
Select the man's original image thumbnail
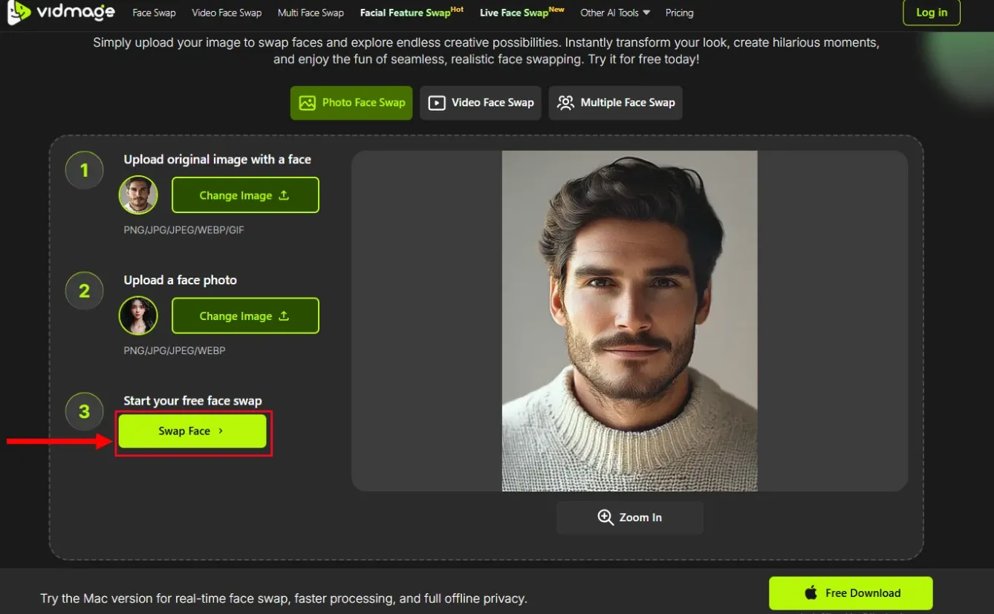[x=138, y=195]
